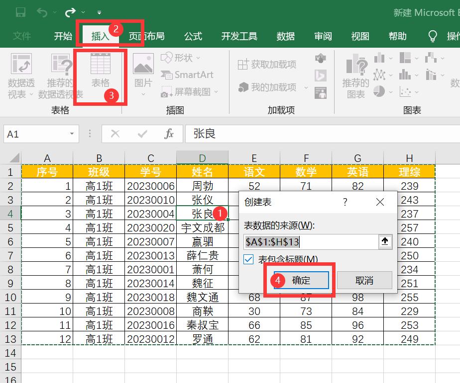Click the Visio Data Visualizer add-in icon
Screen dimensions: 460x383
coord(321,58)
